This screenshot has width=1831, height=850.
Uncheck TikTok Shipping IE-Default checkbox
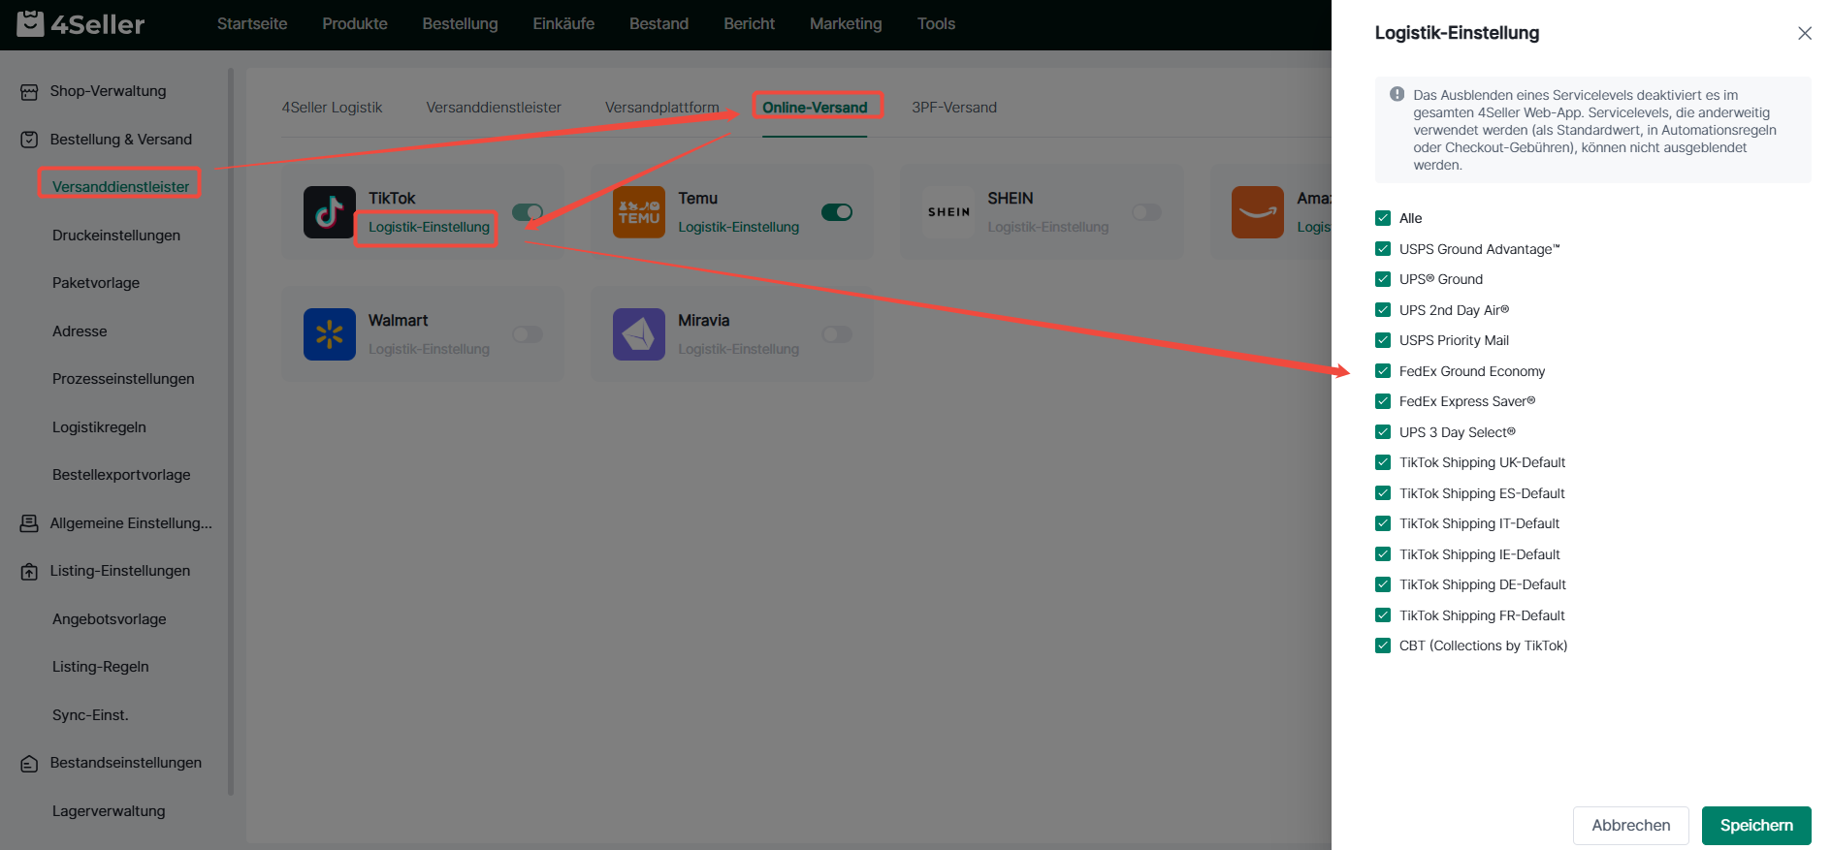(1383, 554)
